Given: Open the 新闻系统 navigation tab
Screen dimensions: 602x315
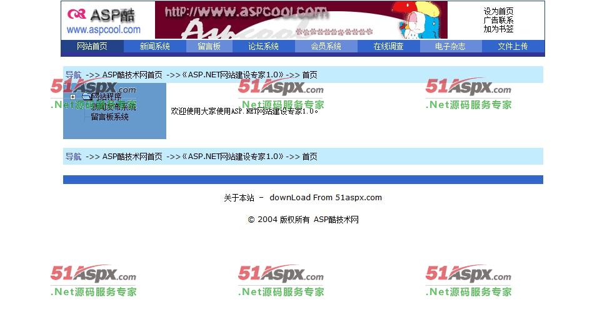Looking at the screenshot, I should (x=155, y=46).
